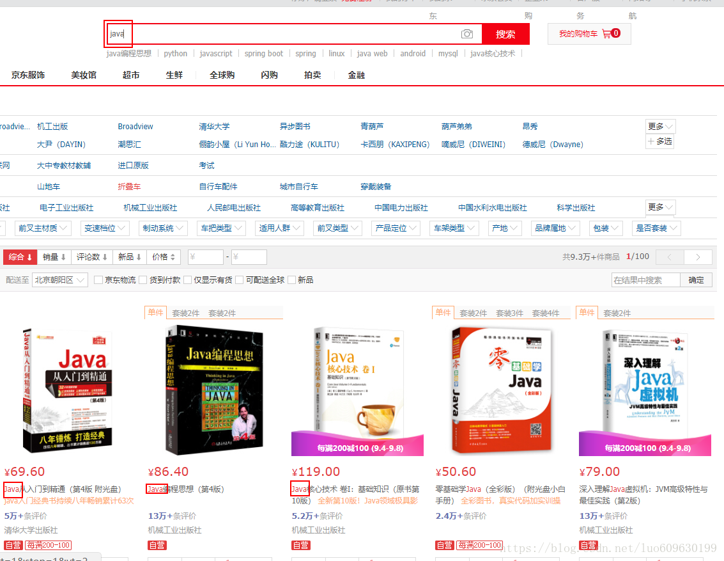Change delivery area 北京朝阳区 dropdown

[x=60, y=280]
